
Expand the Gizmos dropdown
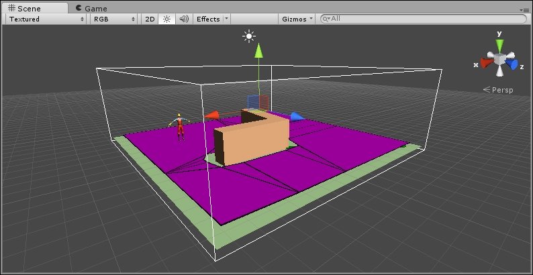click(297, 19)
